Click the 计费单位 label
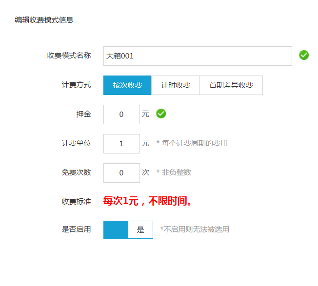 76,143
